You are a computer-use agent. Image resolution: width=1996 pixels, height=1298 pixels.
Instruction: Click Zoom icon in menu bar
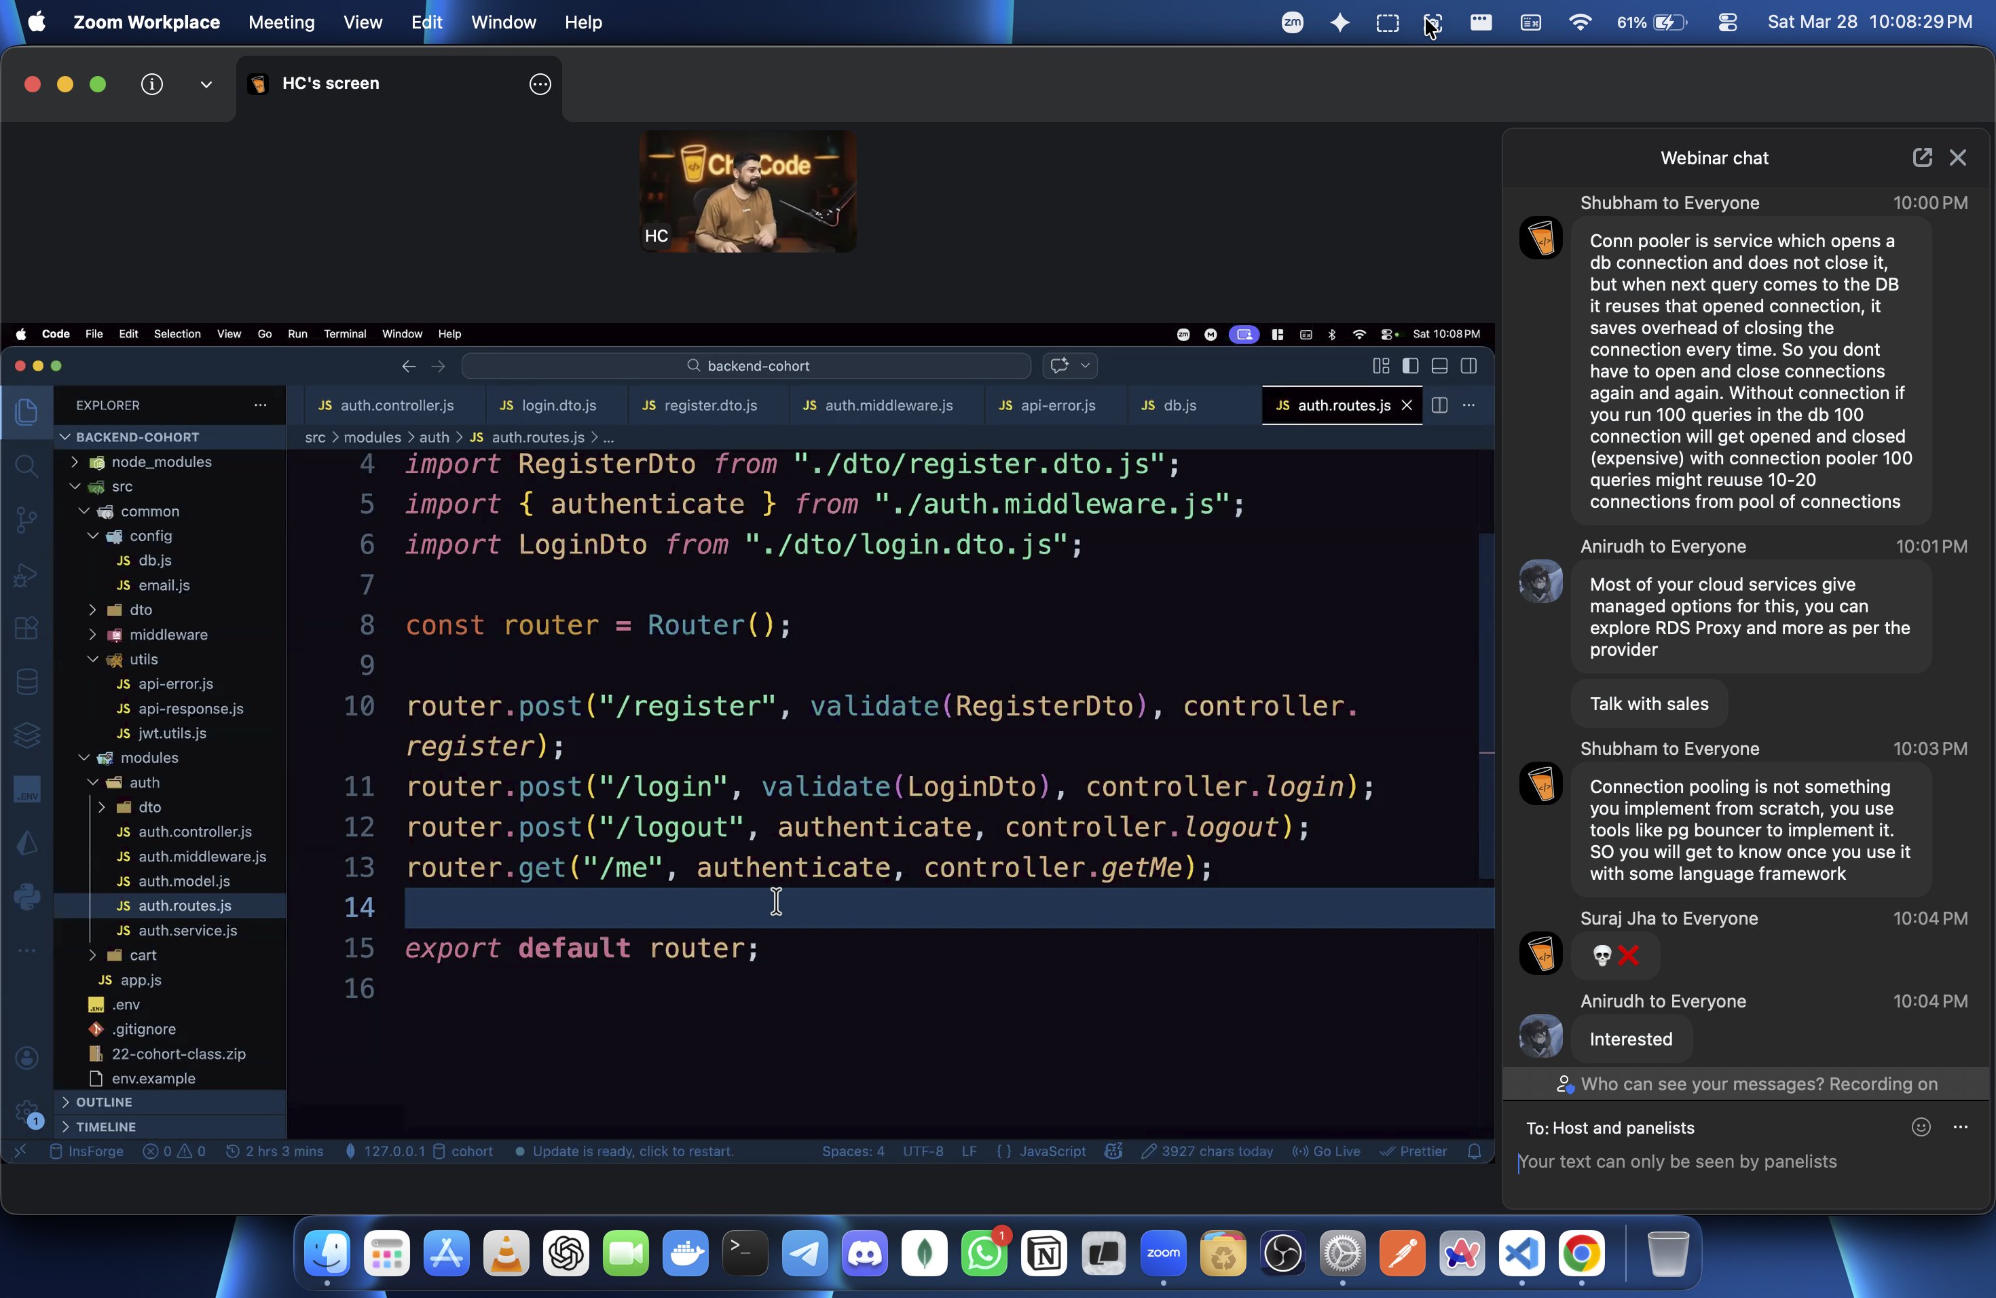coord(1293,22)
